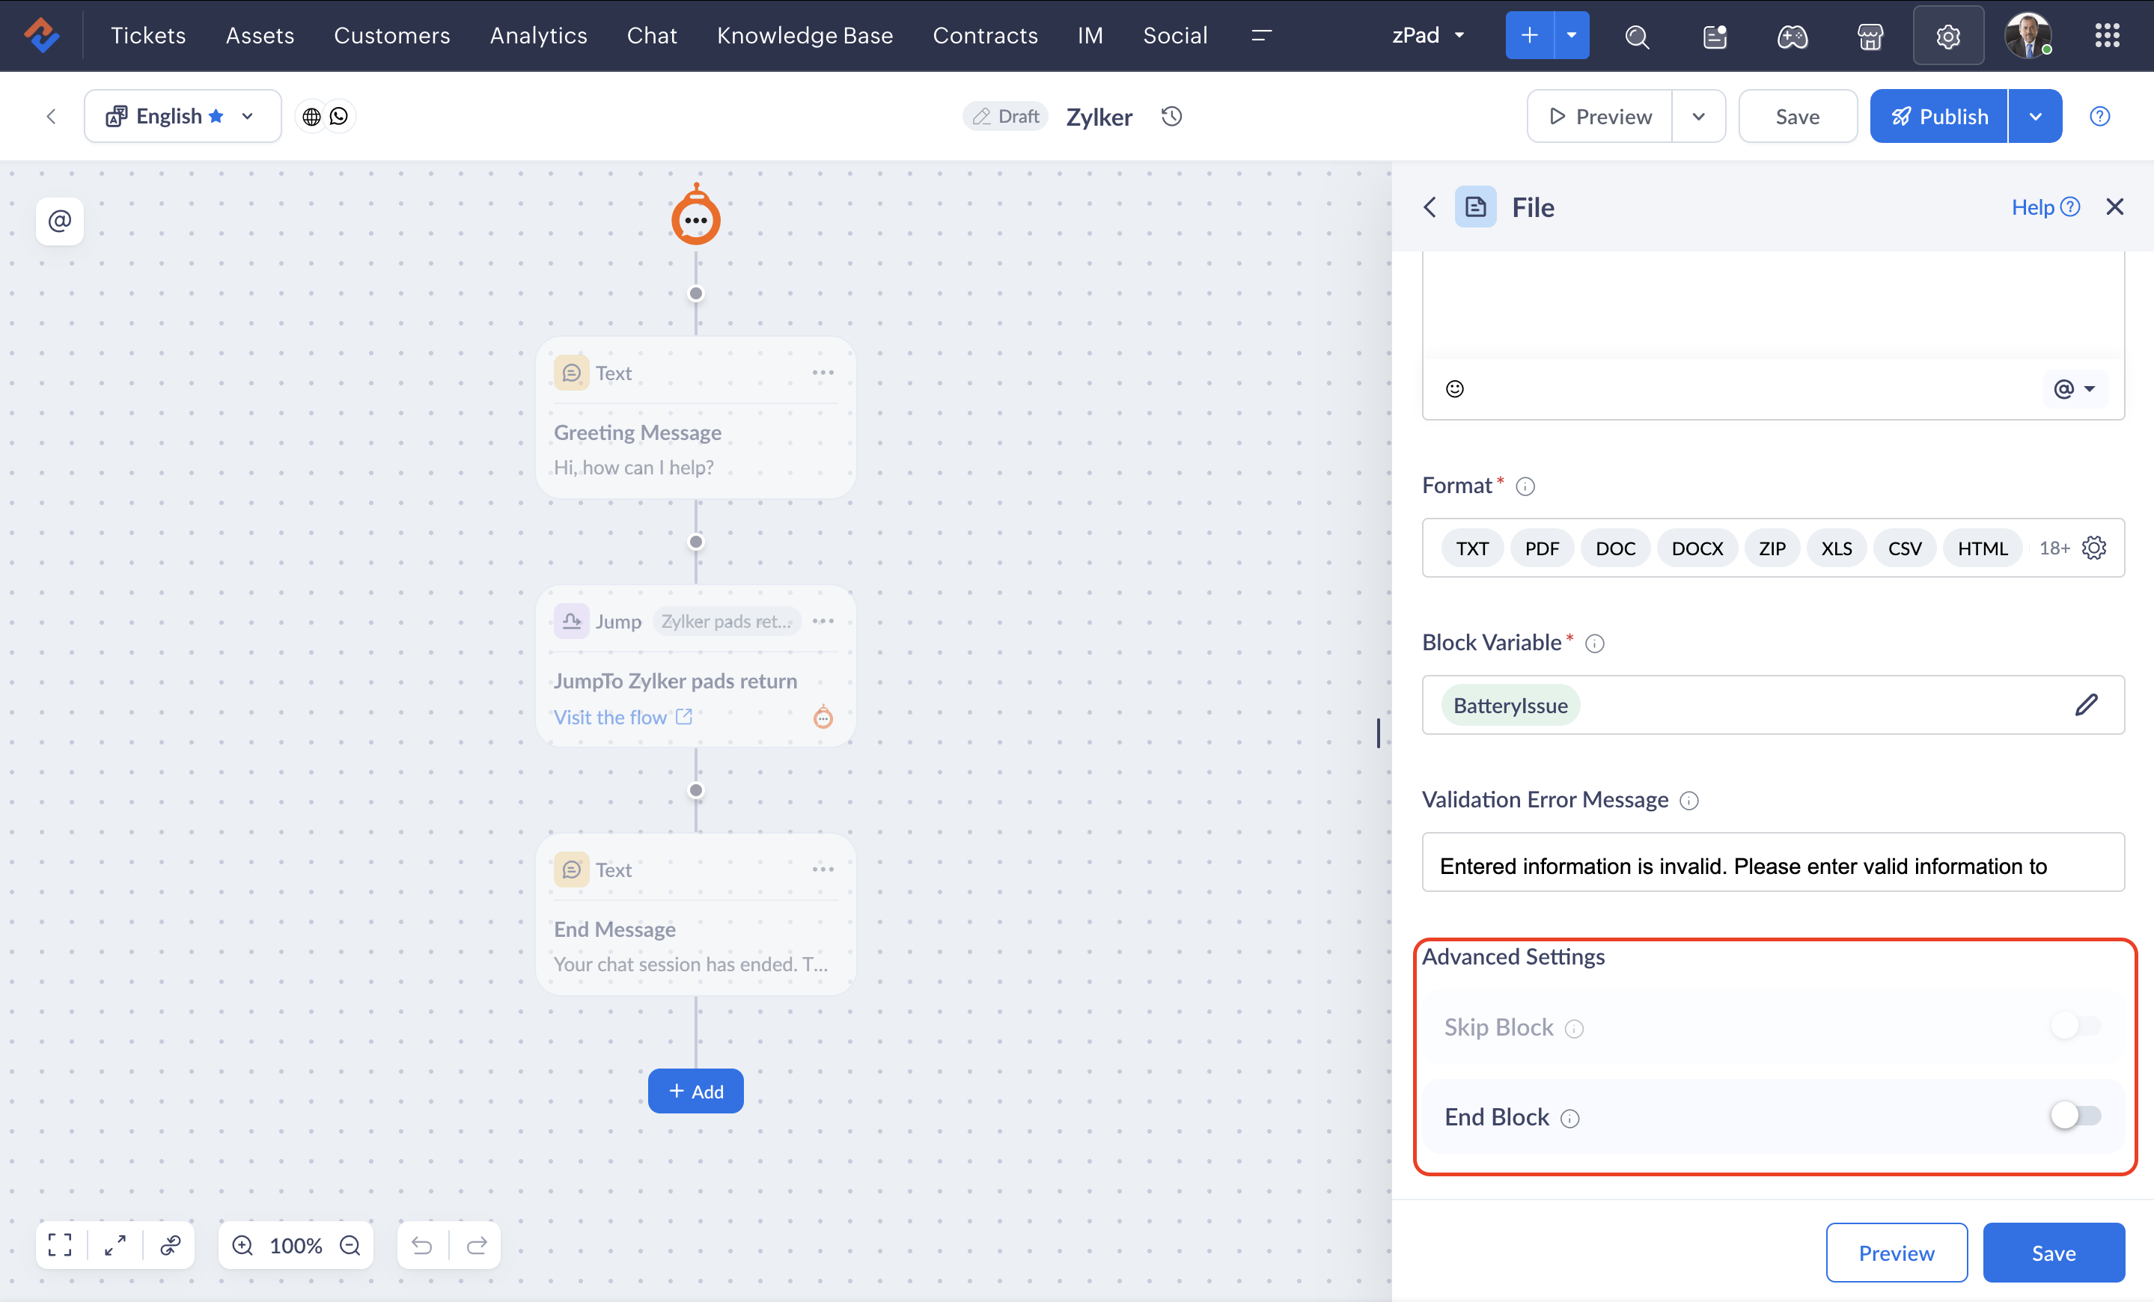2154x1302 pixels.
Task: Open the Publish button dropdown arrow
Action: [2035, 116]
